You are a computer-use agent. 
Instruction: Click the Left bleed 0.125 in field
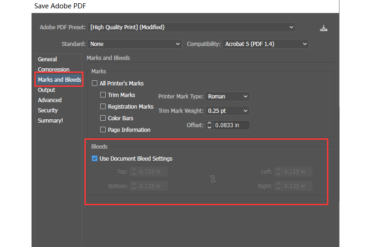[x=297, y=171]
